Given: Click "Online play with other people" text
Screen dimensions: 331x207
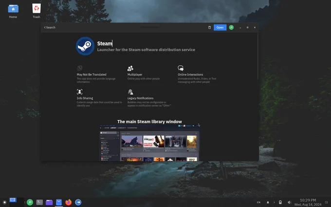Looking at the screenshot, I should [144, 79].
